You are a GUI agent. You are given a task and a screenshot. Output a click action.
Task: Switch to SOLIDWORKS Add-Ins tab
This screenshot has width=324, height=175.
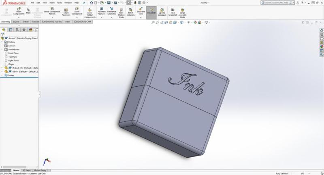52,22
